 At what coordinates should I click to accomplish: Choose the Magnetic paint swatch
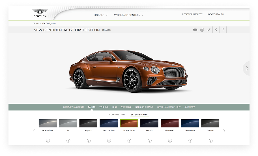click(x=88, y=123)
